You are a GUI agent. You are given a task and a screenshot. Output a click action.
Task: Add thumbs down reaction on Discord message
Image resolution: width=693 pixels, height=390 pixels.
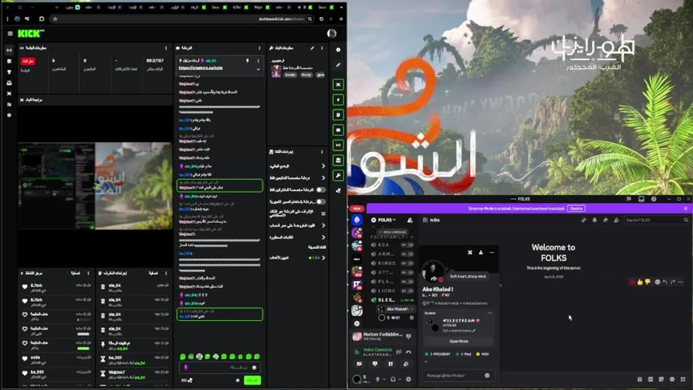point(647,282)
